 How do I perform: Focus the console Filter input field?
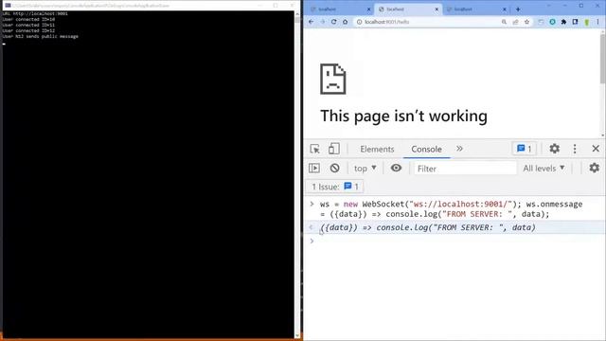point(465,169)
